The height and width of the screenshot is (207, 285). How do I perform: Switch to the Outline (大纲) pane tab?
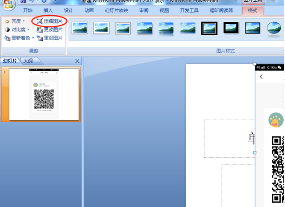pos(28,61)
